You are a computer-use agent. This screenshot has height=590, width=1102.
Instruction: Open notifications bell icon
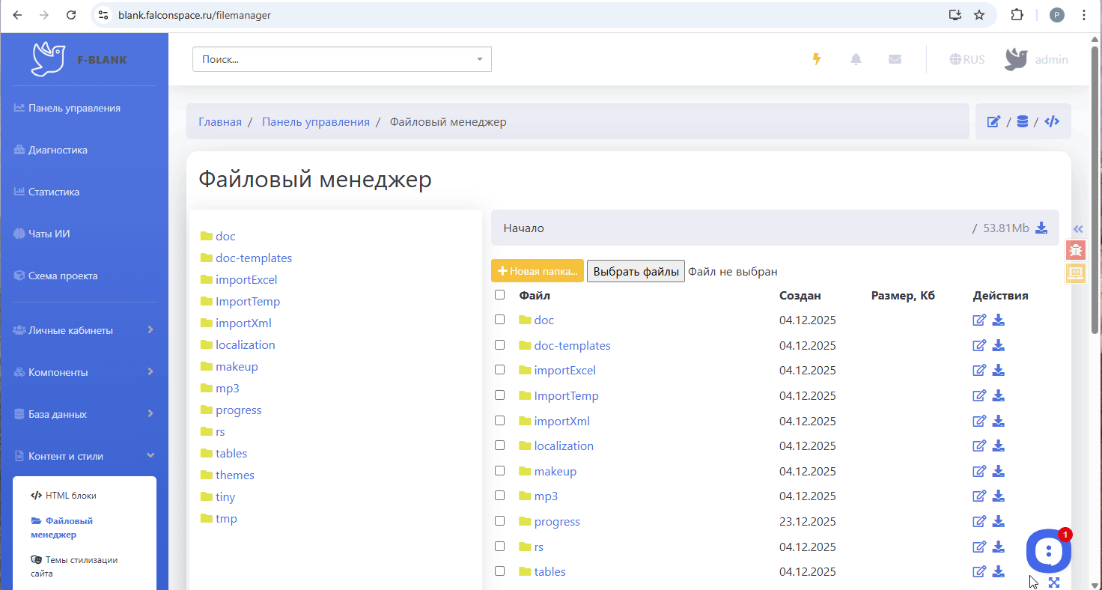856,59
